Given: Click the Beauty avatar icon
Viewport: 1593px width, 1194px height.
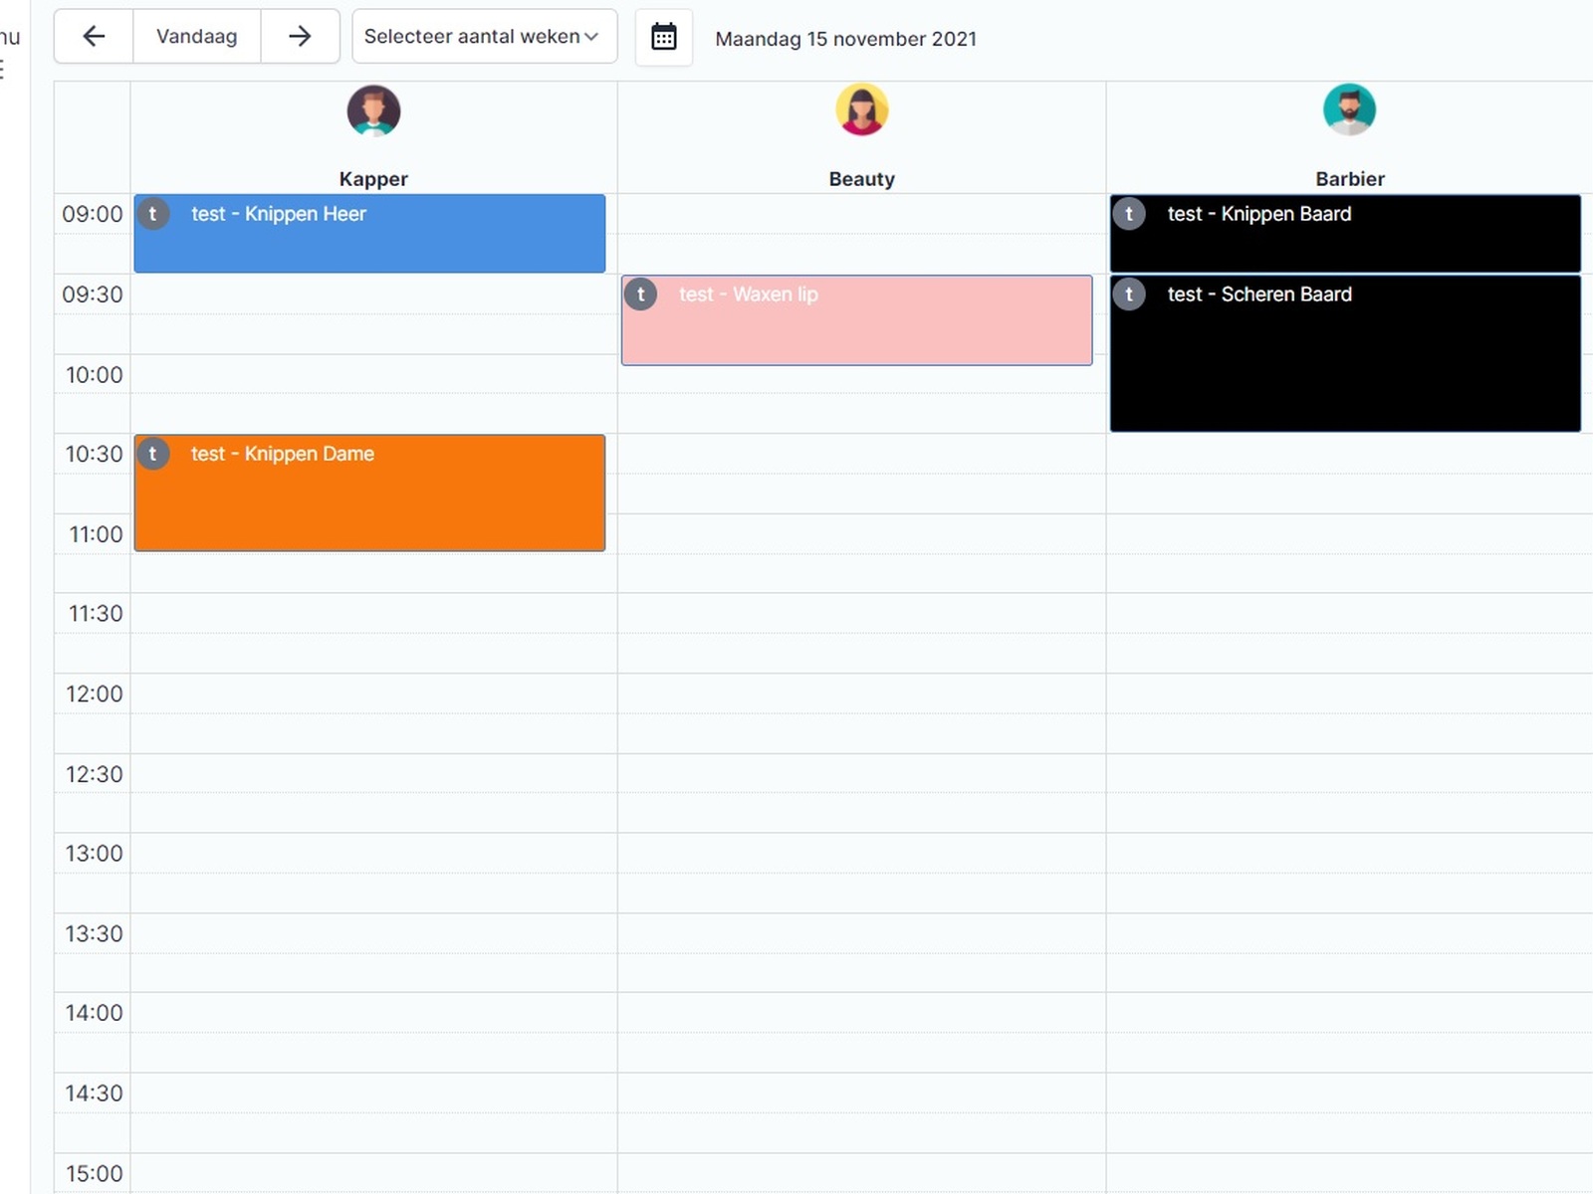Looking at the screenshot, I should tap(861, 109).
